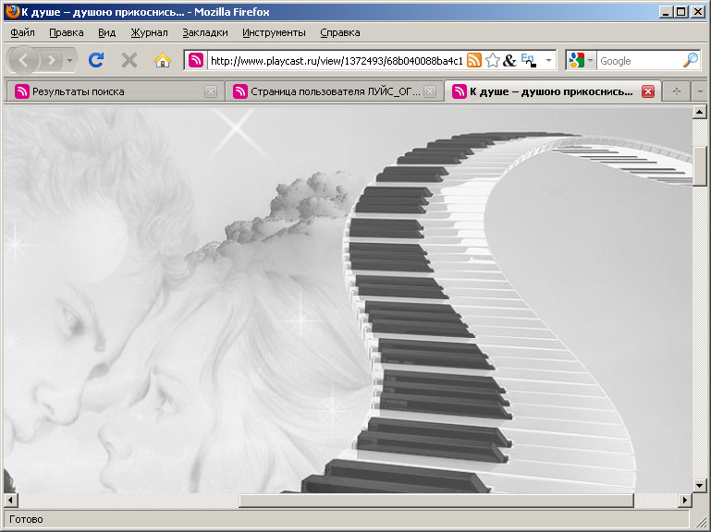Open the address bar URL history dropdown
The height and width of the screenshot is (532, 711).
tap(548, 60)
